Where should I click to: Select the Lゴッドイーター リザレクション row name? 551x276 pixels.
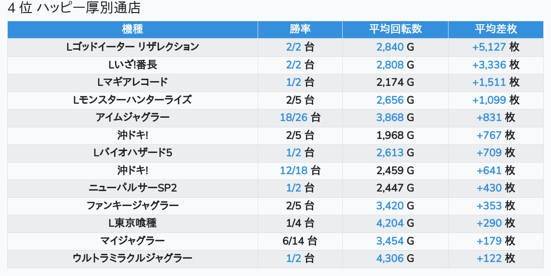pos(132,47)
